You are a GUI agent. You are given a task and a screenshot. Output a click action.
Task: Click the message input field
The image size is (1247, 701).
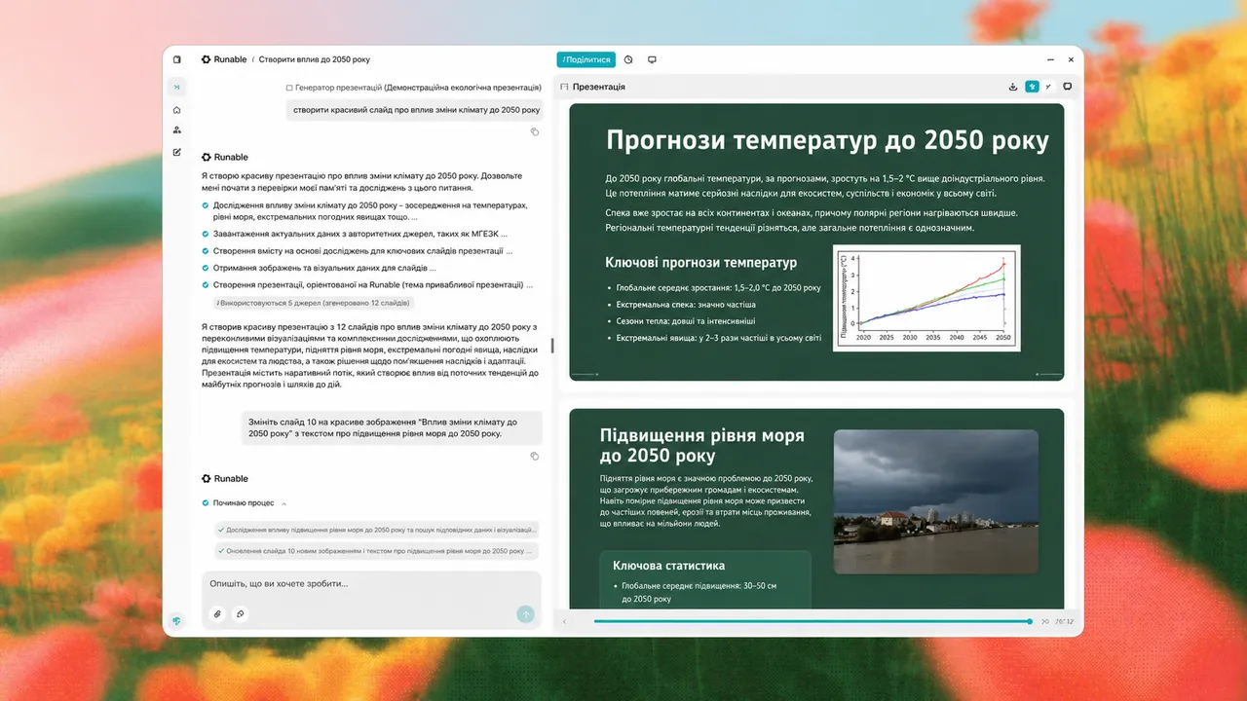point(371,584)
